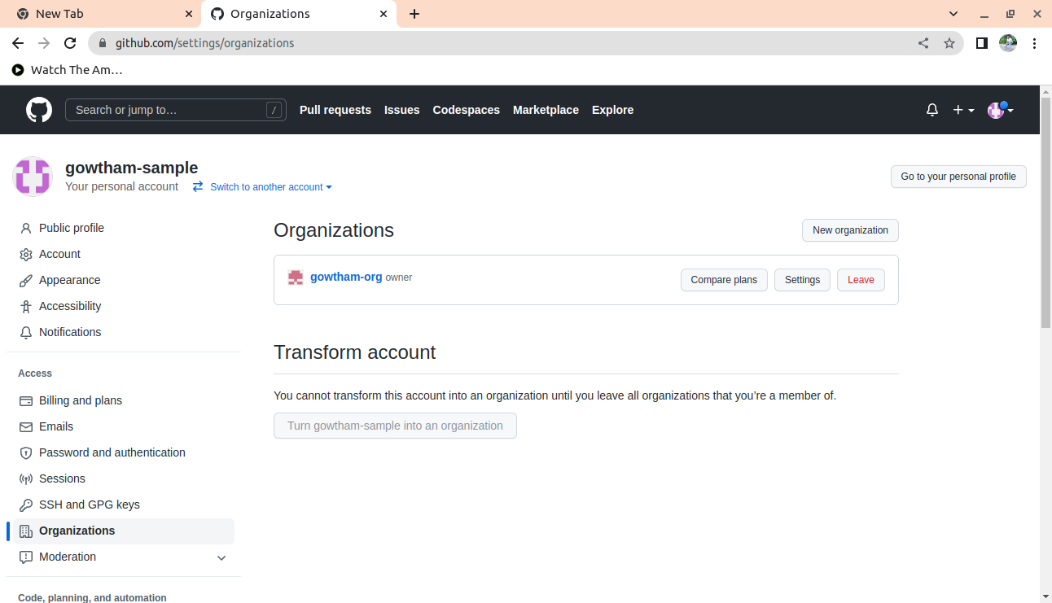Focus the Search or jump to field
Viewport: 1052px width, 603px height.
coord(167,110)
